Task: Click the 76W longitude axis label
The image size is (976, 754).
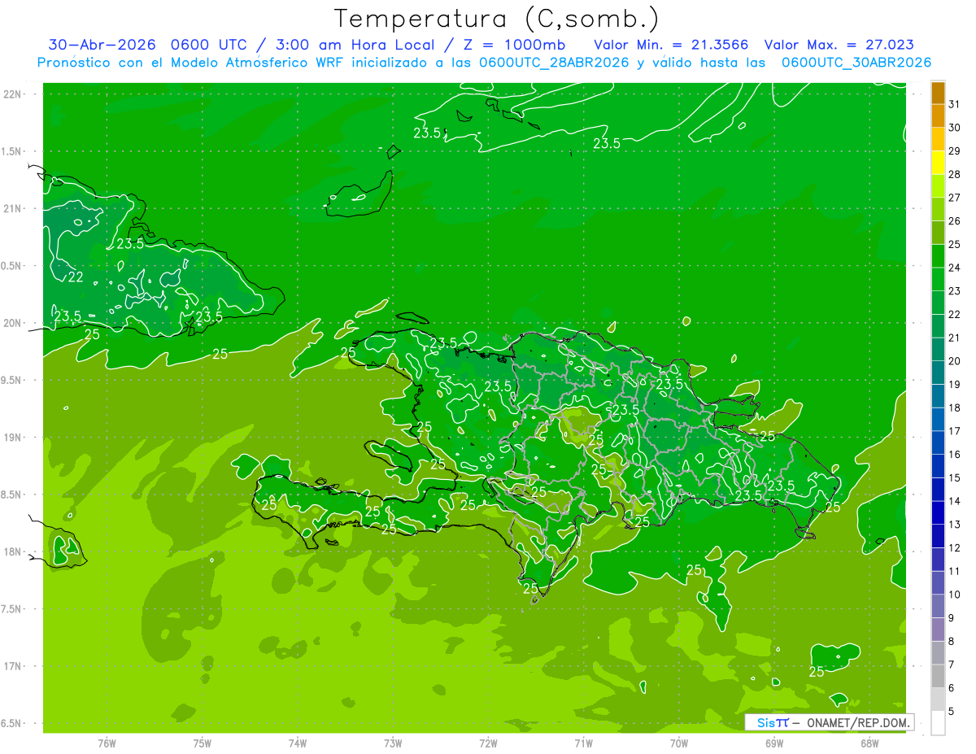Action: click(107, 743)
